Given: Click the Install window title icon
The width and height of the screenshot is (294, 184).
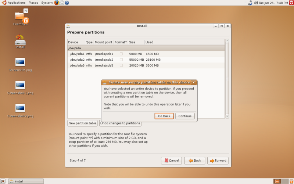Looking at the screenshot, I should (68, 26).
